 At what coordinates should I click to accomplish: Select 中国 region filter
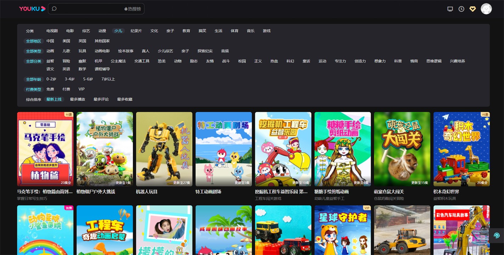pyautogui.click(x=50, y=41)
